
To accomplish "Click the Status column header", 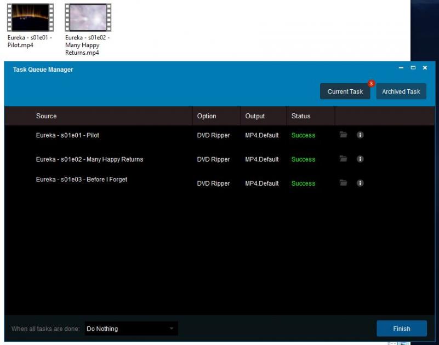I will (301, 116).
